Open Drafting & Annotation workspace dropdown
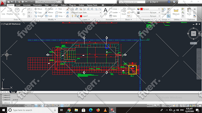 coord(48,2)
